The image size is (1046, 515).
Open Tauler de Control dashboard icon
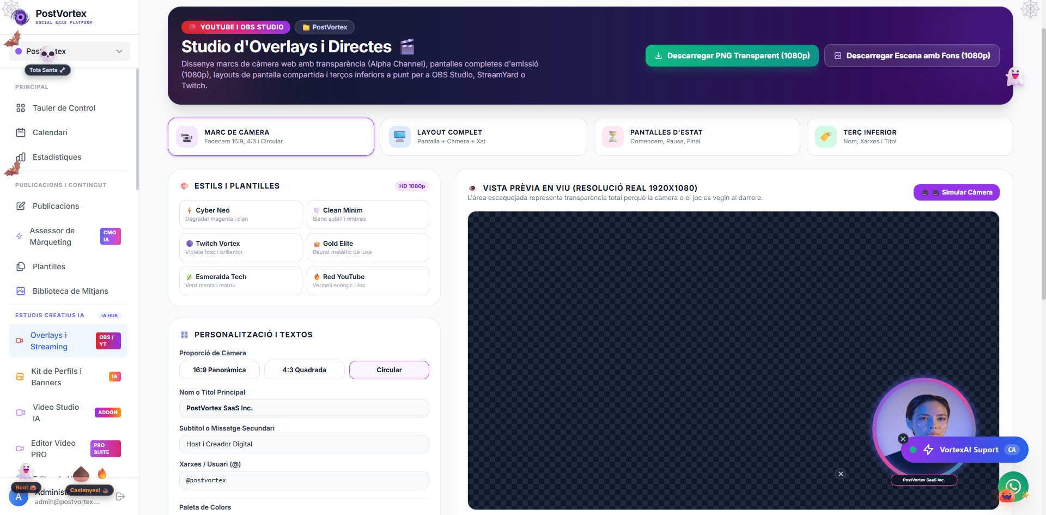[21, 108]
